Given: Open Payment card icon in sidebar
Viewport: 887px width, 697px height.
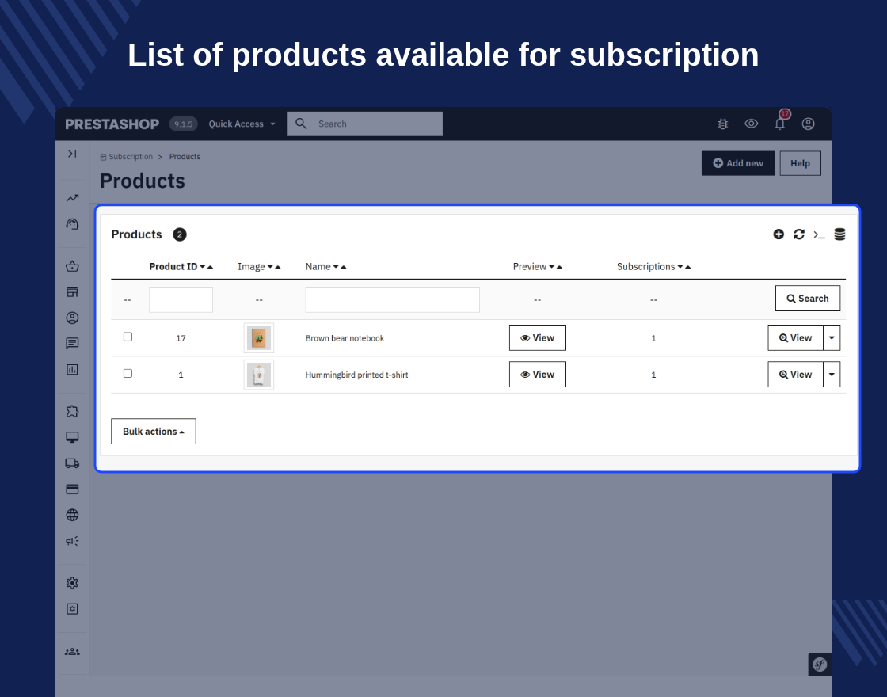Looking at the screenshot, I should tap(72, 489).
